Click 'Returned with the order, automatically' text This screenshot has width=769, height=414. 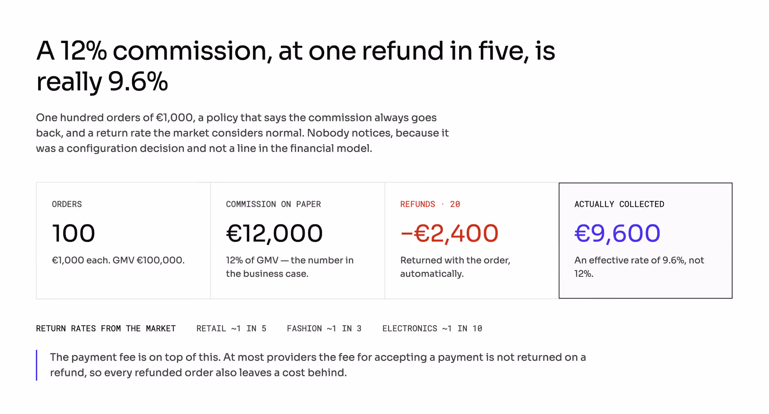point(455,267)
